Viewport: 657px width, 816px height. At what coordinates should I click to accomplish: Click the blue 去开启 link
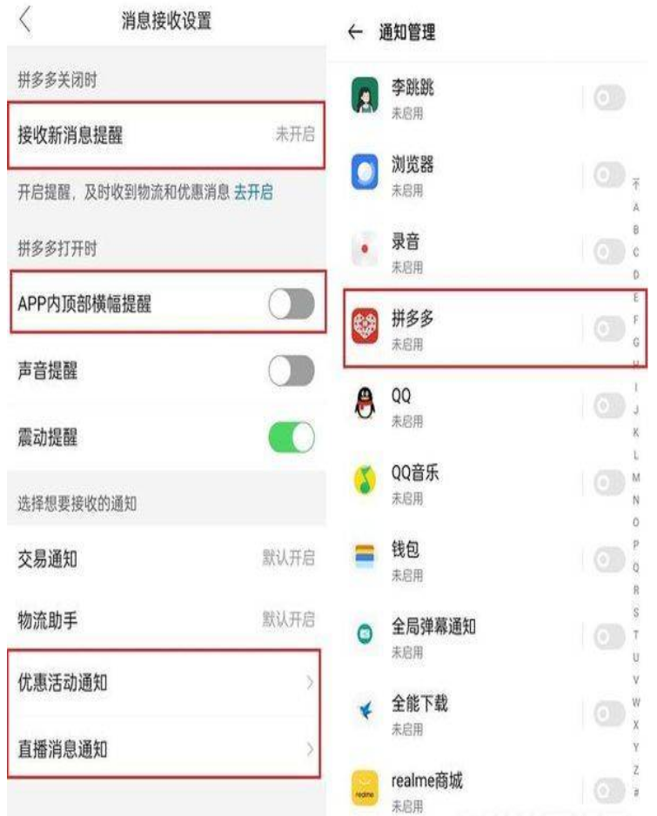(253, 192)
